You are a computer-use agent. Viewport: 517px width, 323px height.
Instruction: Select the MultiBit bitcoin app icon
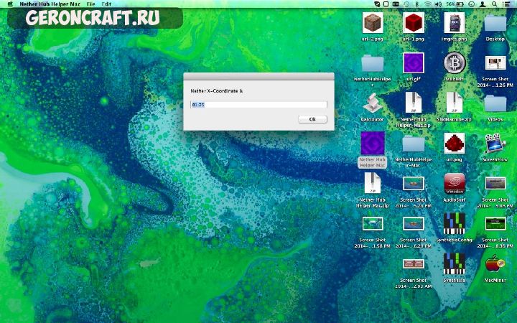[455, 62]
